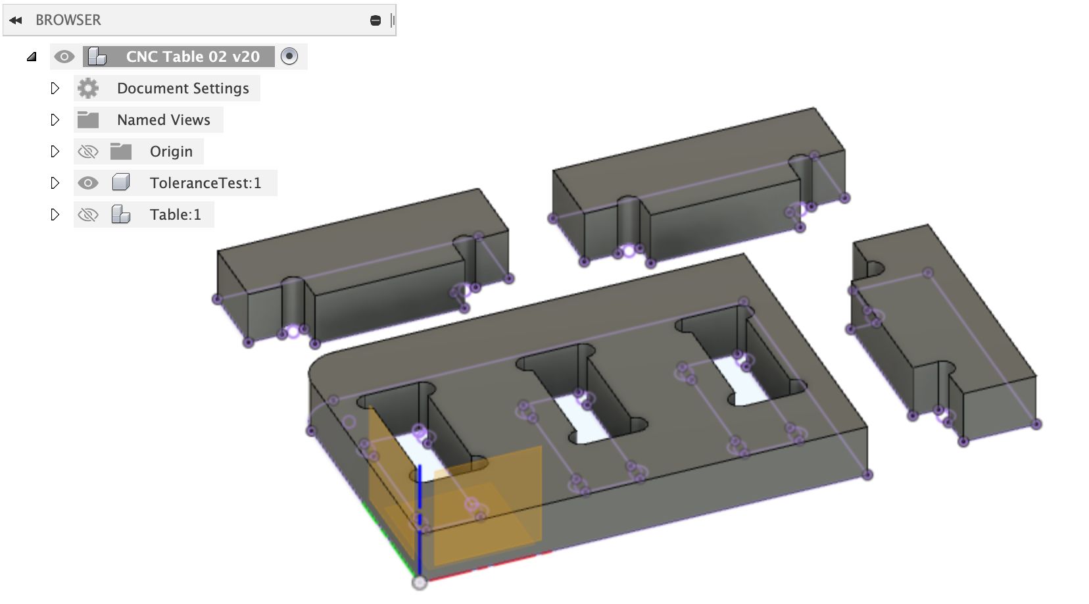Click the Named Views folder icon

(x=89, y=119)
